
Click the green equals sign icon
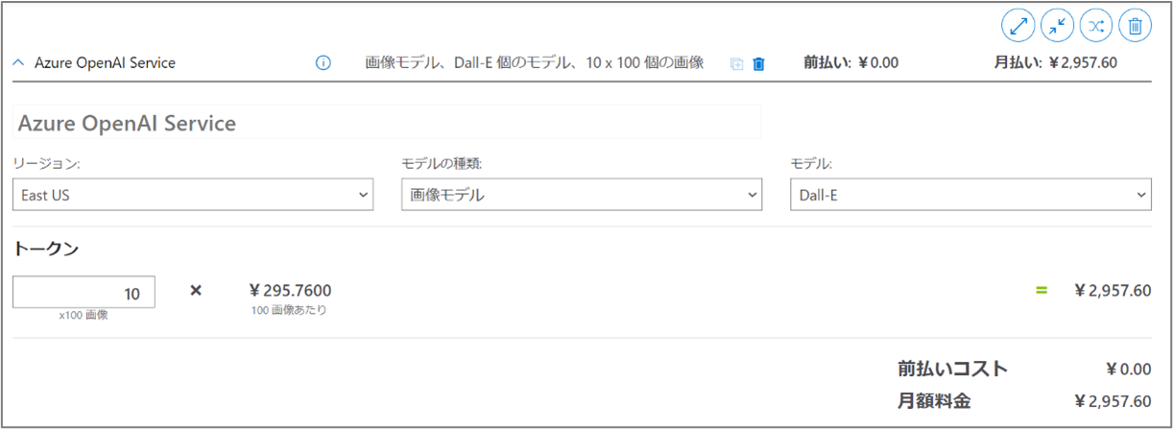tap(1041, 290)
